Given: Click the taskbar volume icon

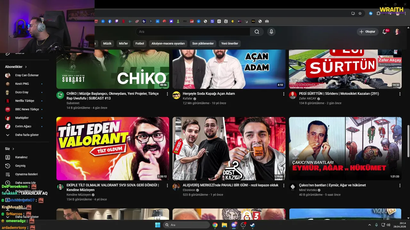Looking at the screenshot, I should pyautogui.click(x=388, y=225).
